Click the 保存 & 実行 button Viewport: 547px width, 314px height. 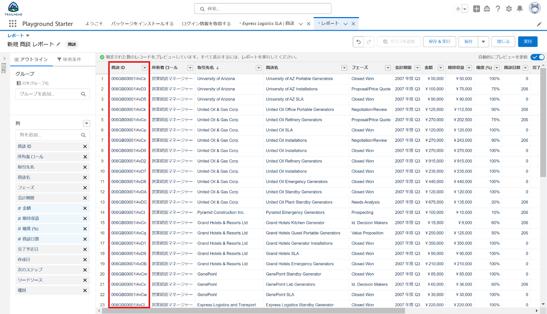tap(439, 41)
